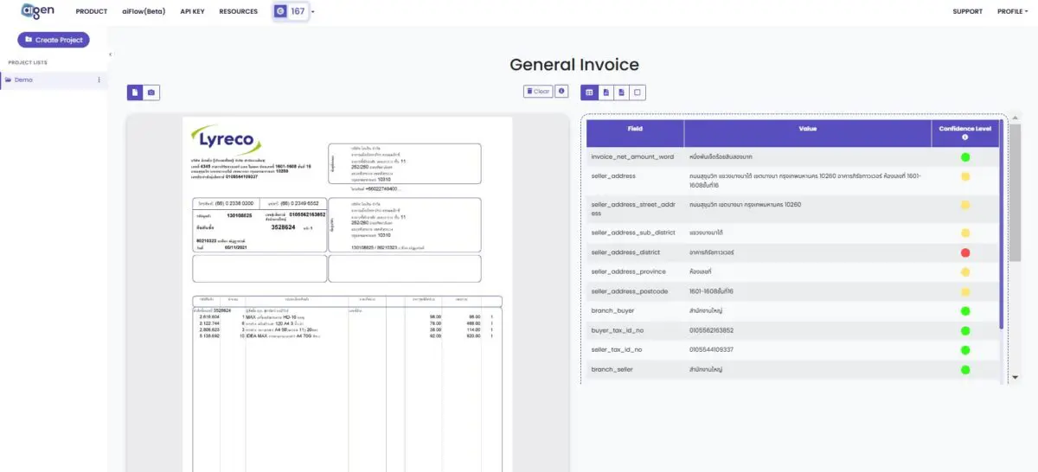The height and width of the screenshot is (472, 1038).
Task: Click red confidence dot for seller_address_district
Action: (x=965, y=252)
